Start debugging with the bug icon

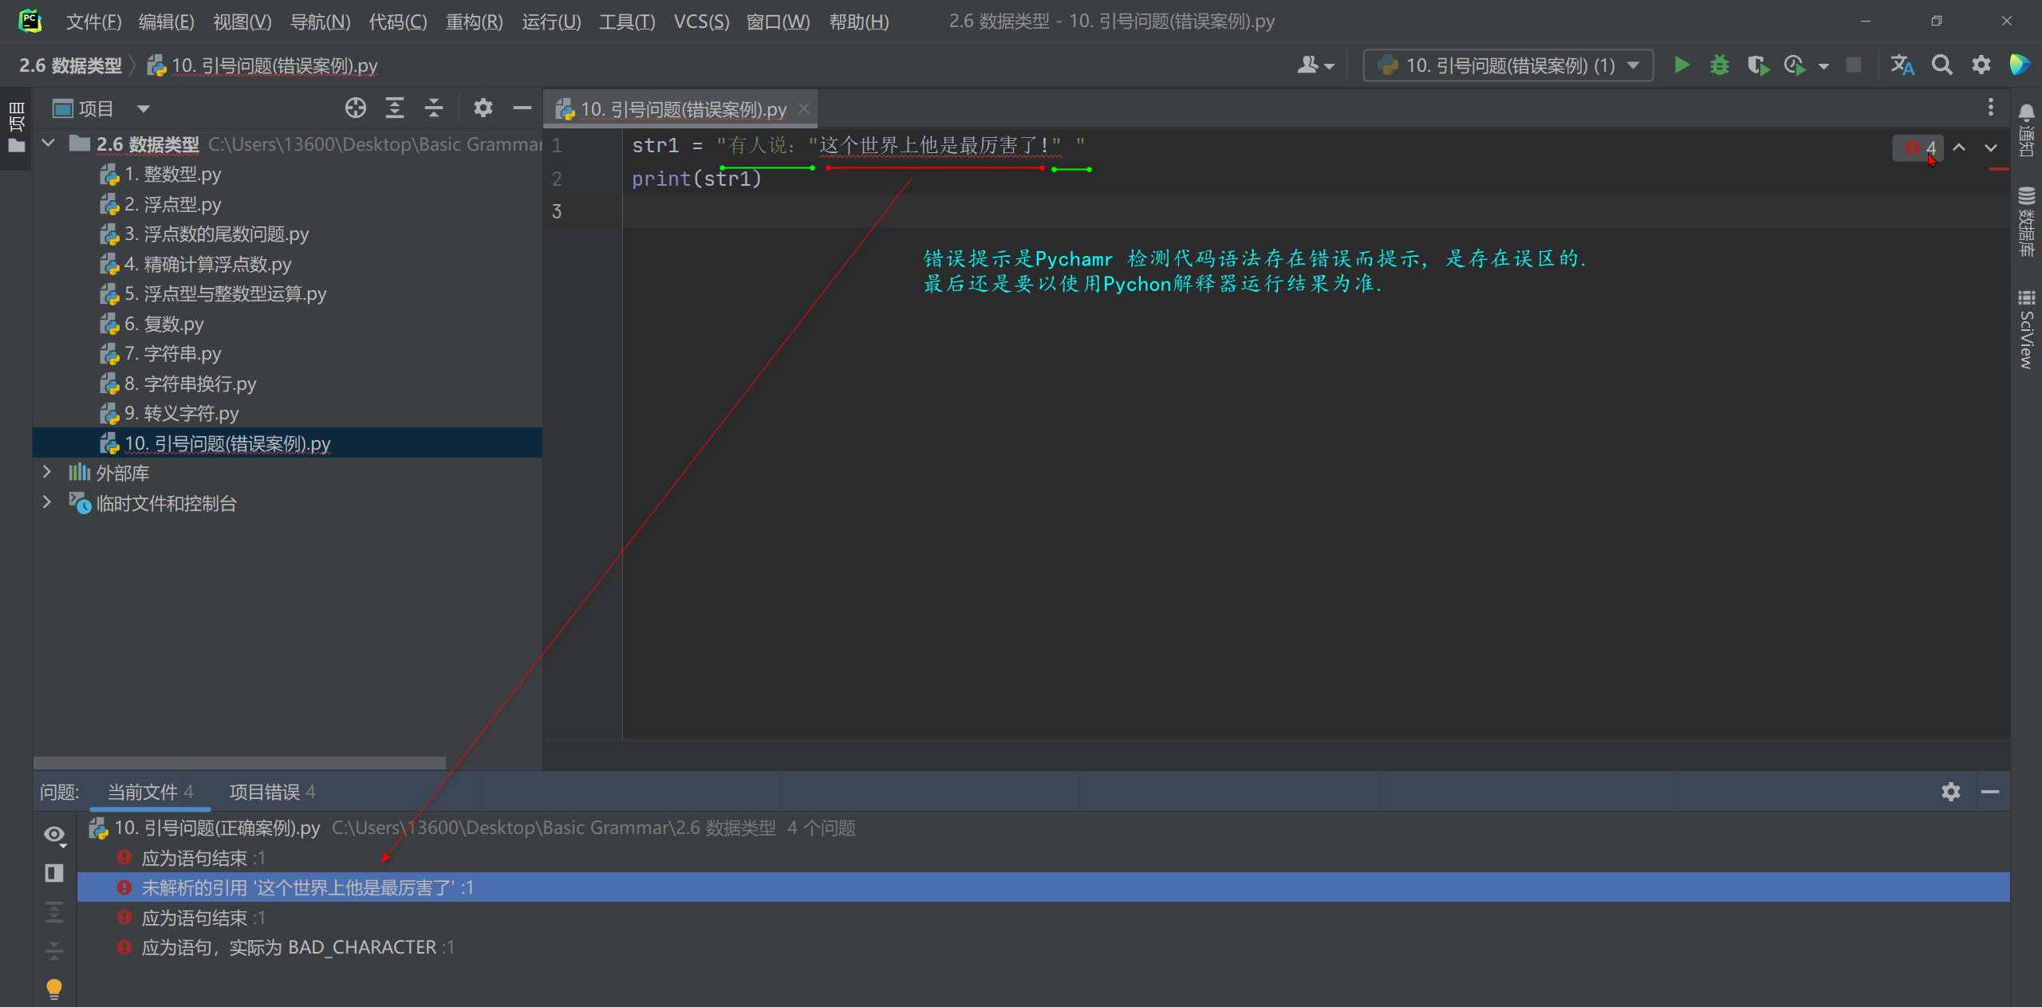(x=1720, y=65)
